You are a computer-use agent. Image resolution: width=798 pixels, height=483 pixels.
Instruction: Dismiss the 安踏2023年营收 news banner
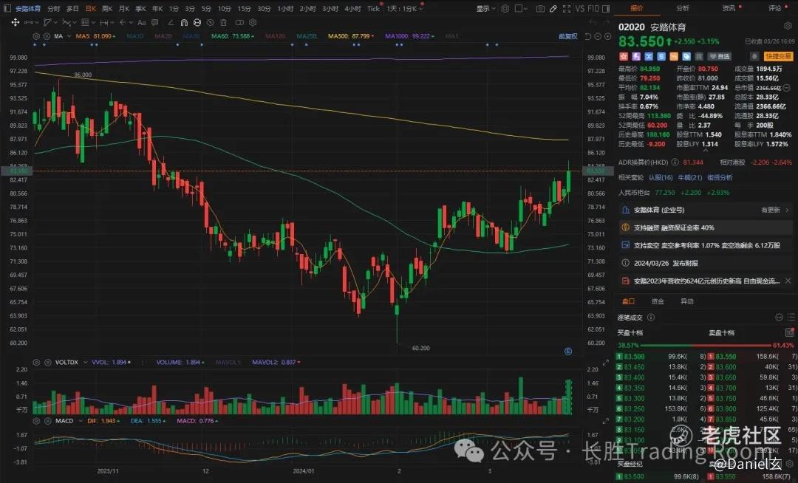(788, 281)
